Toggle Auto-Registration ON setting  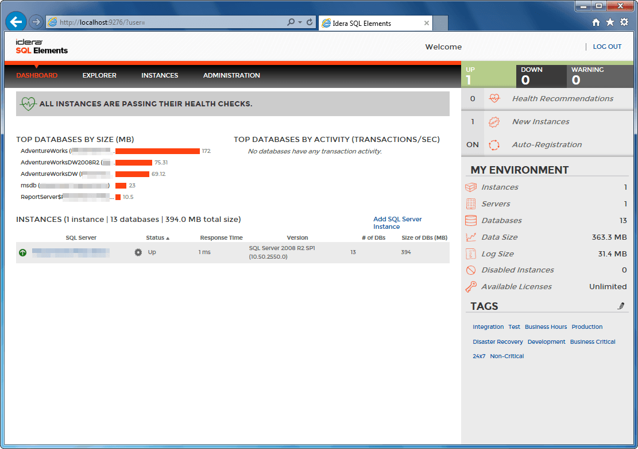473,145
